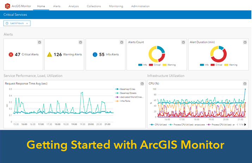Toggle Basemap/Cities series in legend
Image resolution: width=252 pixels, height=163 pixels.
[x=125, y=89]
